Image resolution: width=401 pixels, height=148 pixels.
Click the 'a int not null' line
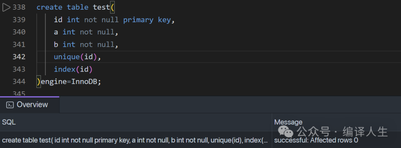coord(86,32)
